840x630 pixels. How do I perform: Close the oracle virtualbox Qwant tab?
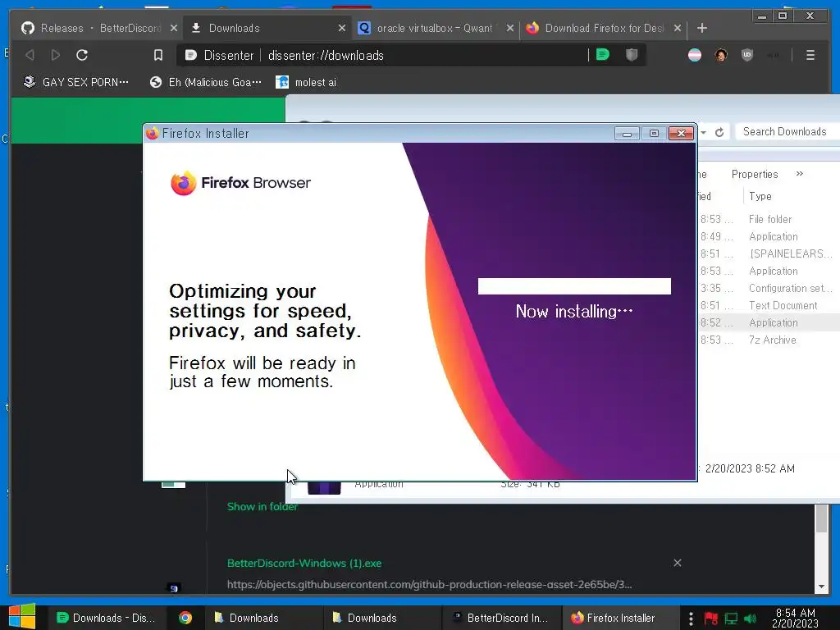pos(510,29)
